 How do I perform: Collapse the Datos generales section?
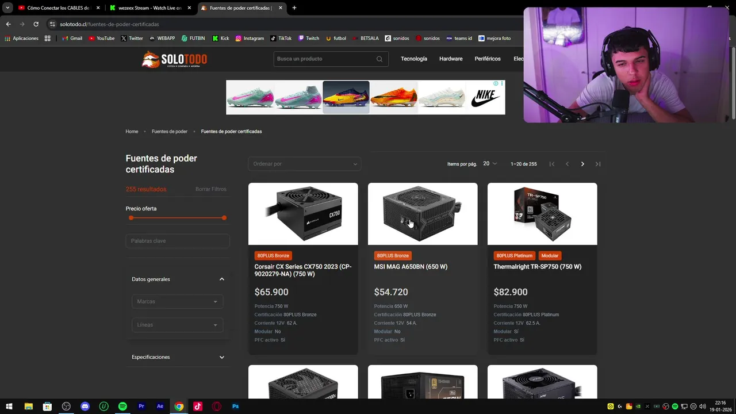pos(178,279)
